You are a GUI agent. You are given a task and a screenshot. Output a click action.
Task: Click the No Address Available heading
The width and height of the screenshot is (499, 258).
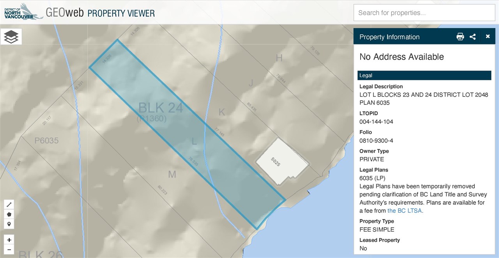(x=402, y=57)
